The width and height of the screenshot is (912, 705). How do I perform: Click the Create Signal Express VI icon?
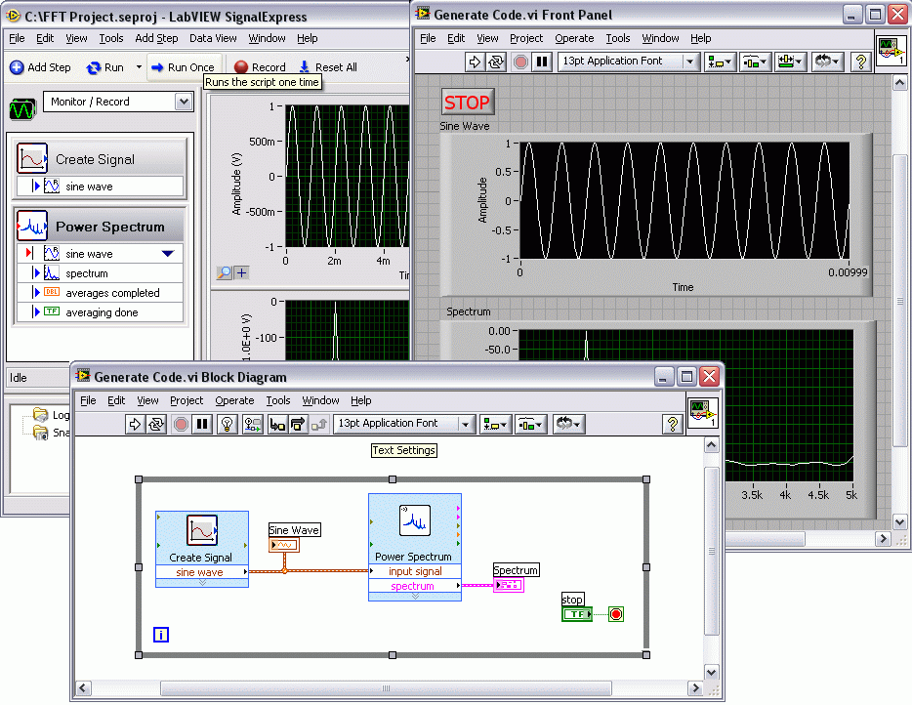click(x=201, y=531)
